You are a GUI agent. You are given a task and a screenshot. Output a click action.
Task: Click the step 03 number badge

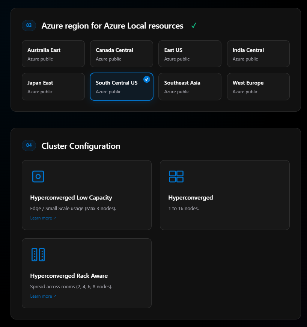(29, 26)
